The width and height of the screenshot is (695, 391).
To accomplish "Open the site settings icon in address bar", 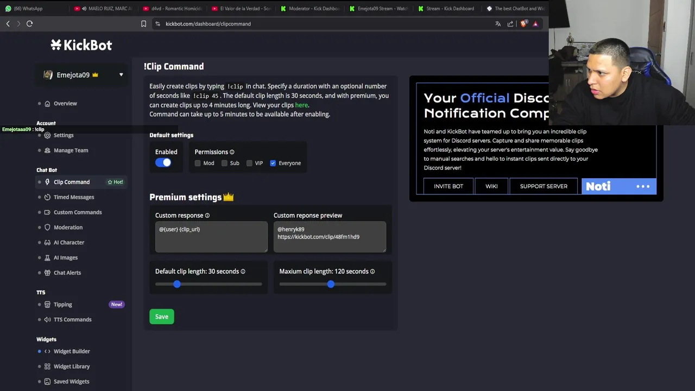I will click(x=157, y=24).
